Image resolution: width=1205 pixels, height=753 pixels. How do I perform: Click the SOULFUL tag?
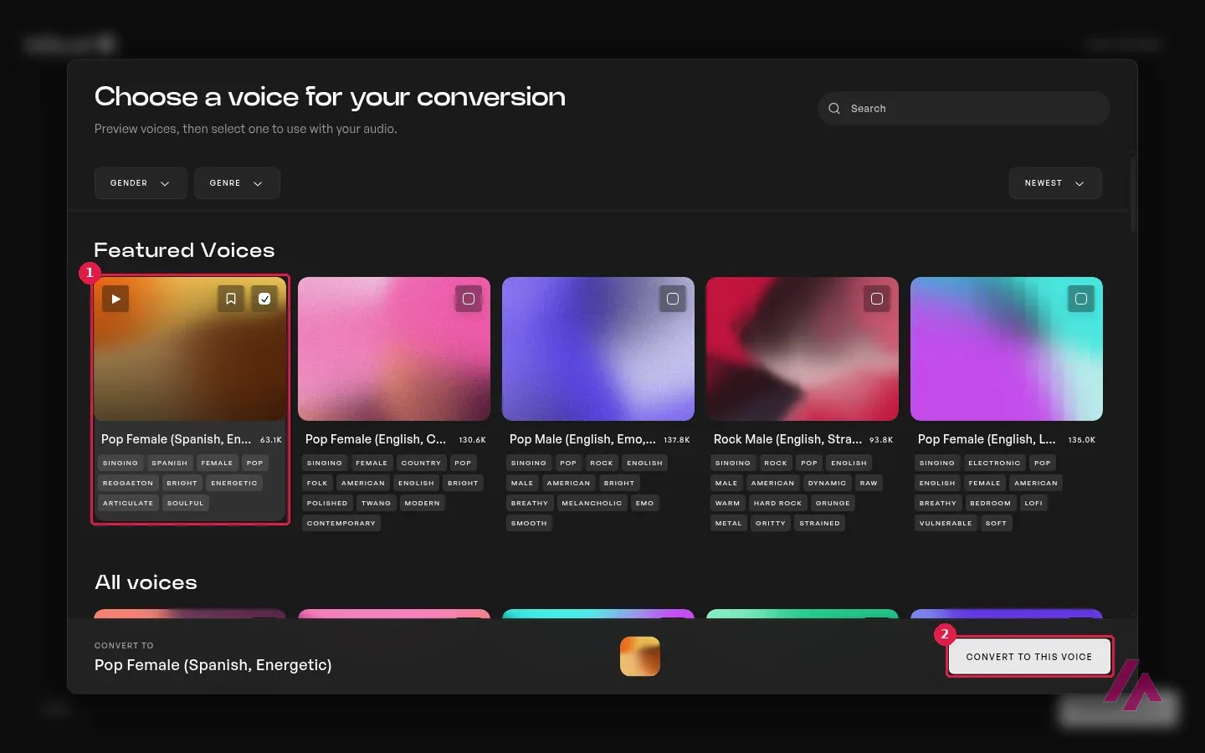[x=185, y=503]
